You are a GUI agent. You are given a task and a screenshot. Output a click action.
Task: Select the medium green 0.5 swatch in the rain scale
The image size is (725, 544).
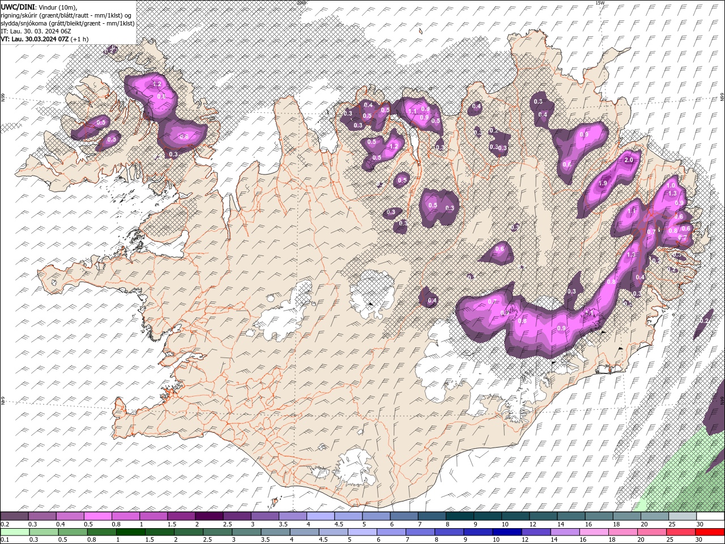click(x=72, y=532)
